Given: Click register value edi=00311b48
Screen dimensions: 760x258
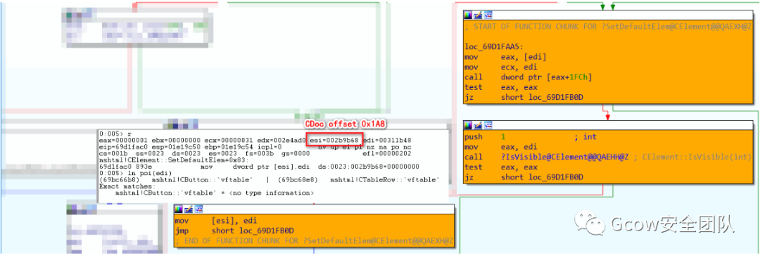Looking at the screenshot, I should (387, 140).
